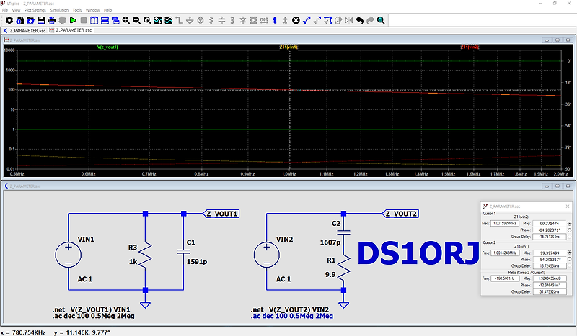Close the cursor readout window
The height and width of the screenshot is (336, 577).
point(568,206)
